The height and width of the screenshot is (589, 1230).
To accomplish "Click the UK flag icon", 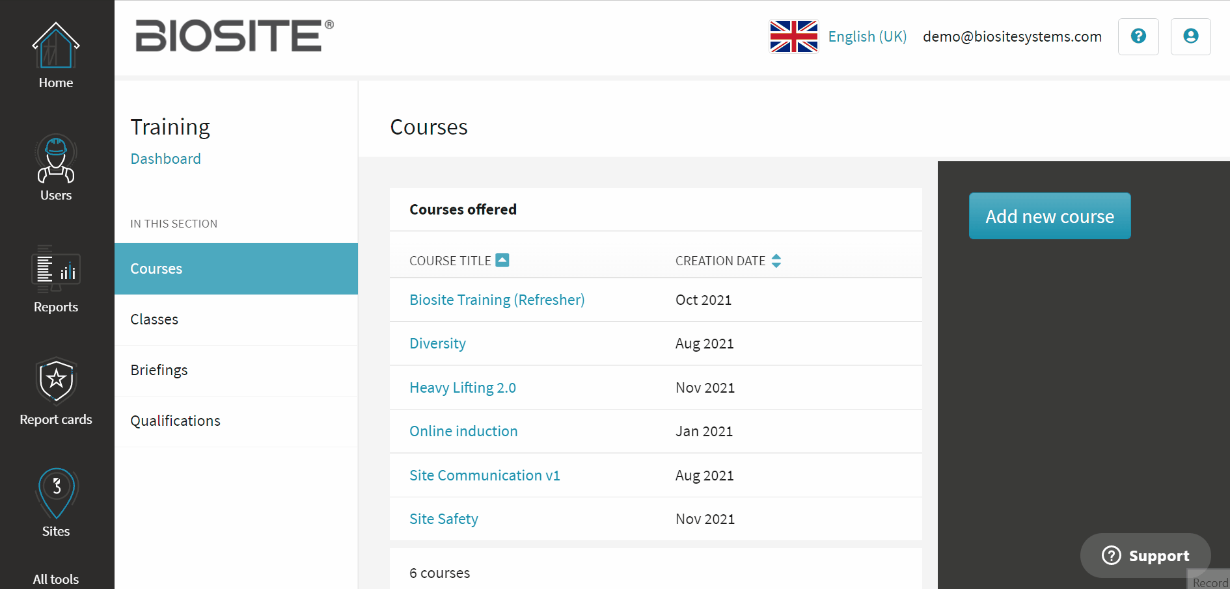I will tap(794, 36).
